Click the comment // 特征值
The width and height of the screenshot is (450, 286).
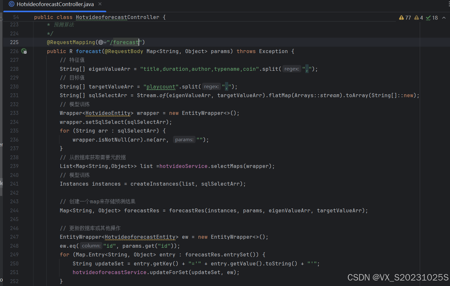[x=72, y=60]
